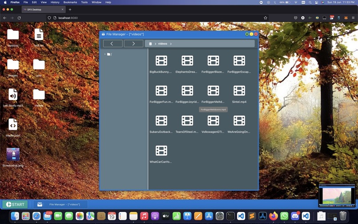Screen dimensions: 358x224
Task: Open the View menu in menu bar
Action: [44, 2]
